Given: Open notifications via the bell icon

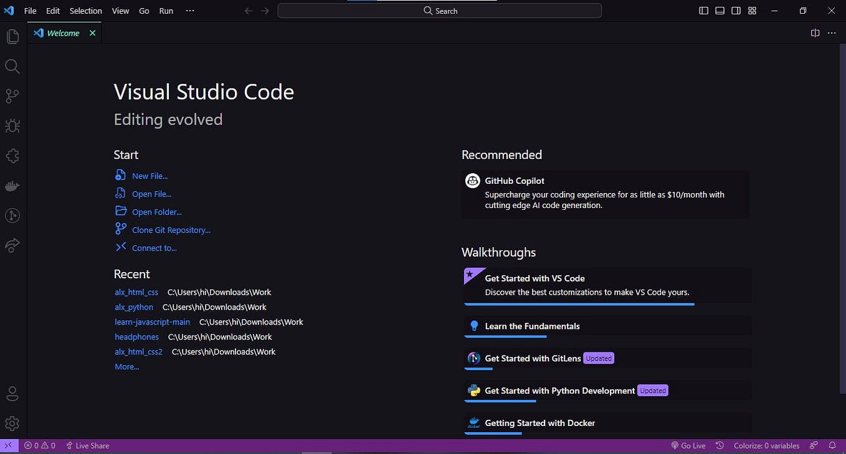Looking at the screenshot, I should tap(833, 445).
